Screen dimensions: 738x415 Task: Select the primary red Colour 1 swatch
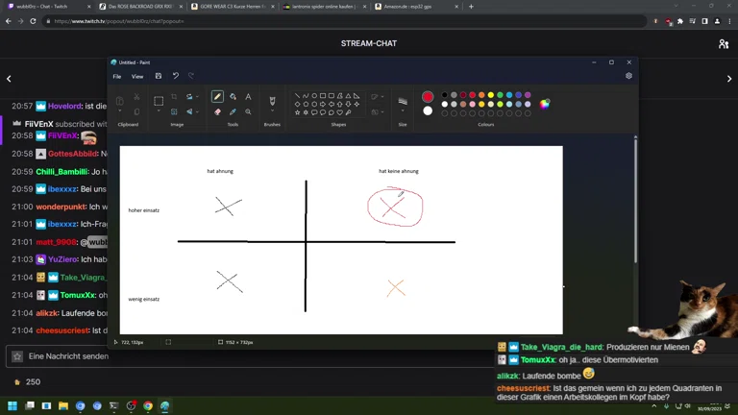[428, 97]
